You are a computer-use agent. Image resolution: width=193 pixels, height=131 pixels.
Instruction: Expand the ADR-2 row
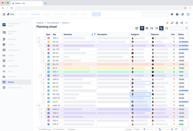(39, 38)
